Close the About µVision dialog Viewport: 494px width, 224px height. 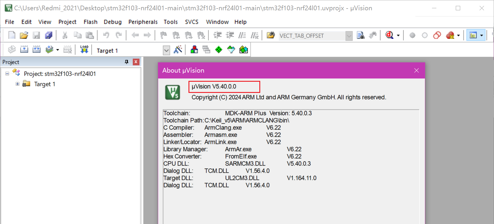click(x=416, y=70)
